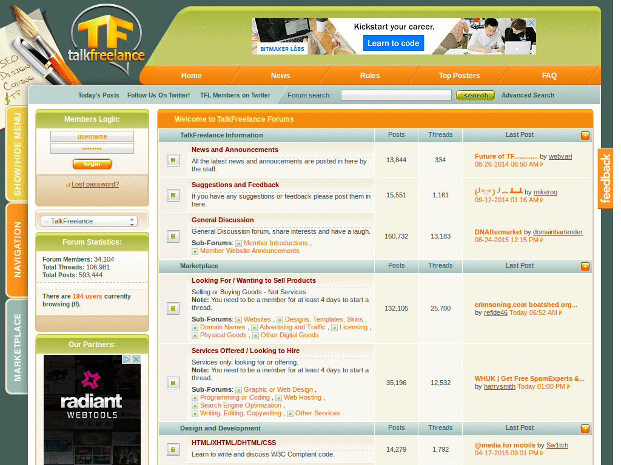
Task: Go to last post arrow after 08-24-2015 date
Action: point(542,240)
